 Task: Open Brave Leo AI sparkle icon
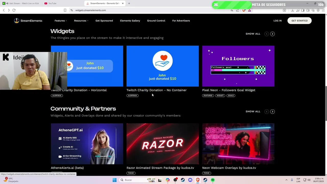pos(313,10)
